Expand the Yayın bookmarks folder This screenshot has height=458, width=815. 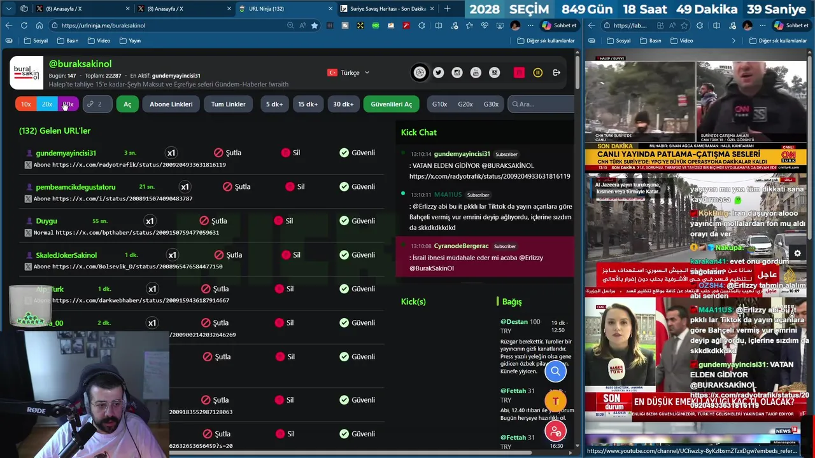130,41
